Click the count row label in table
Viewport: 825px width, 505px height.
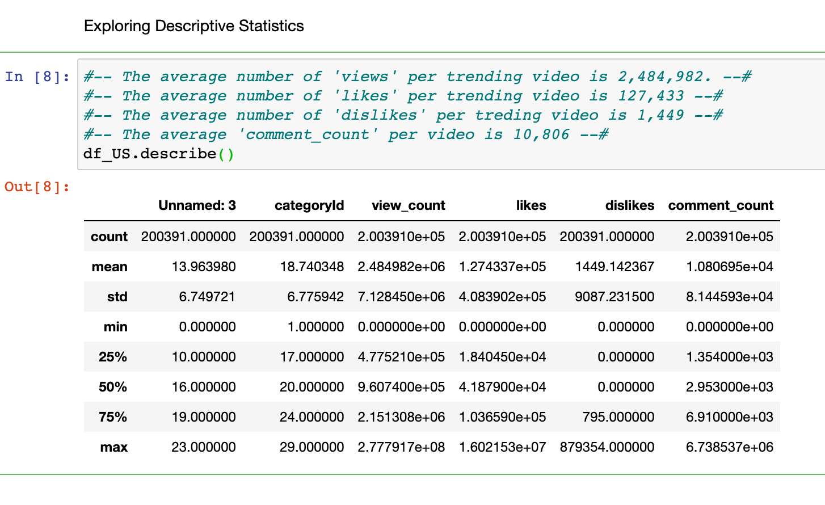109,237
